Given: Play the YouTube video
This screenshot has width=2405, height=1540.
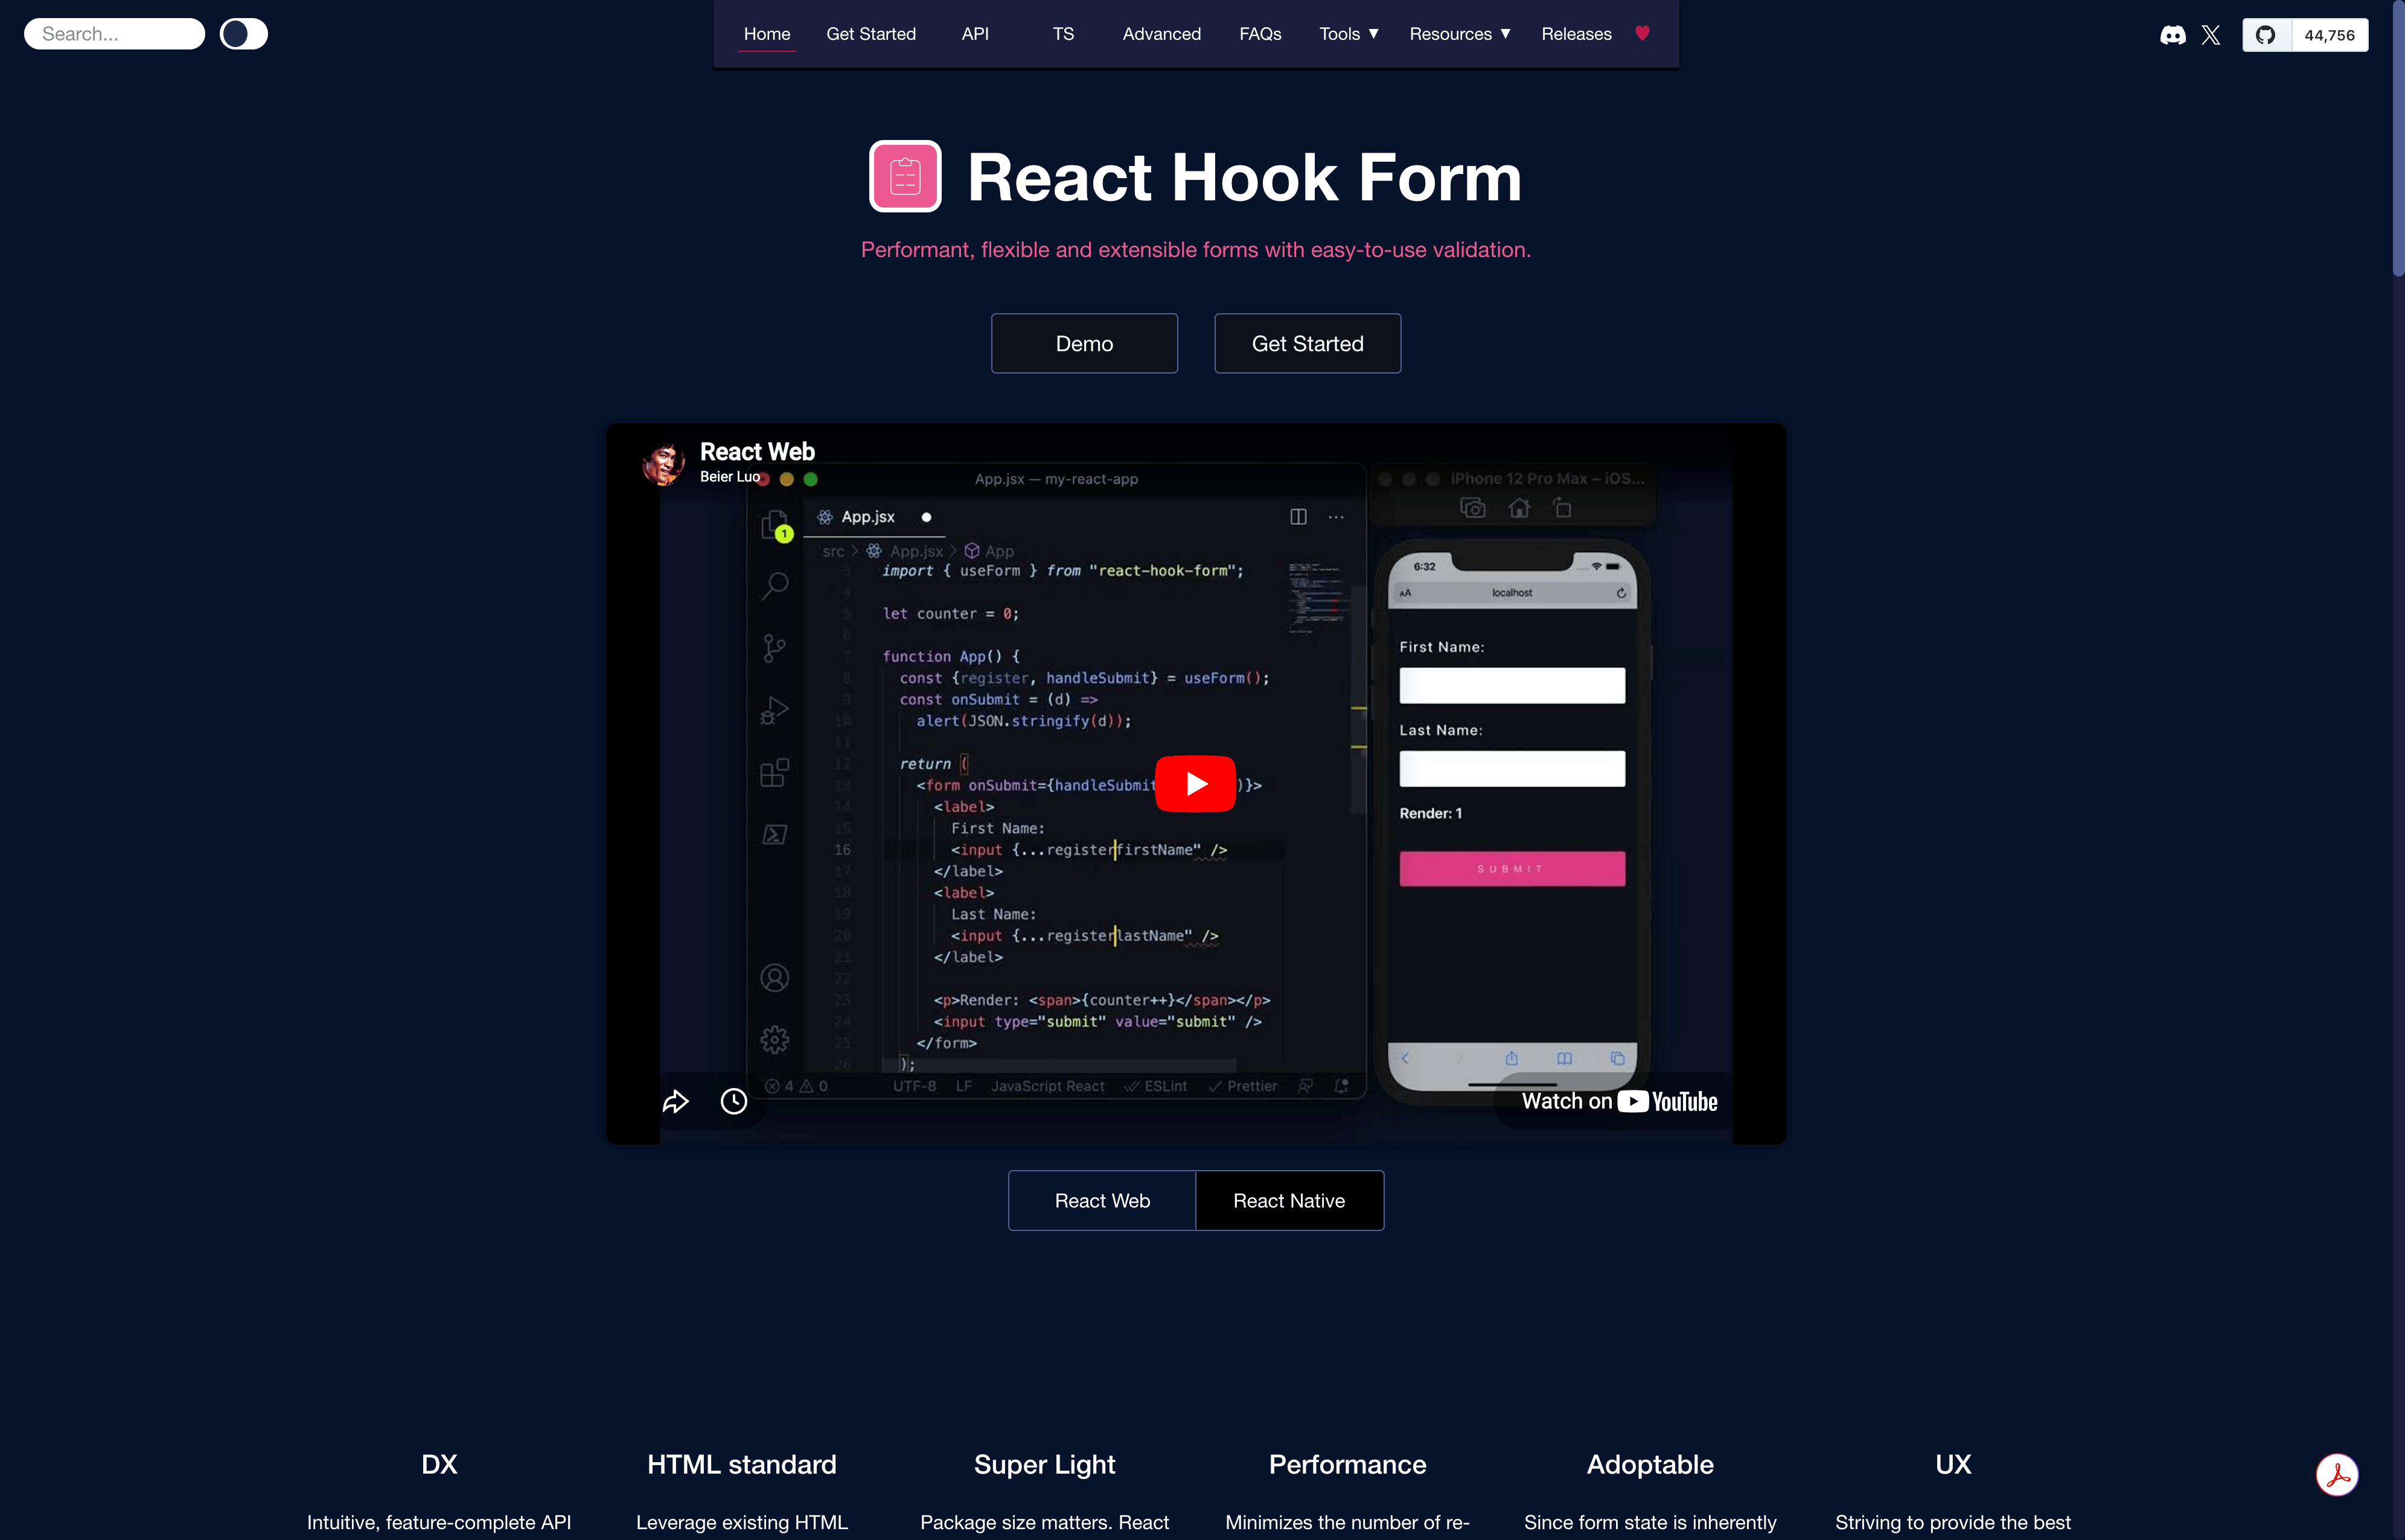Looking at the screenshot, I should click(x=1195, y=783).
